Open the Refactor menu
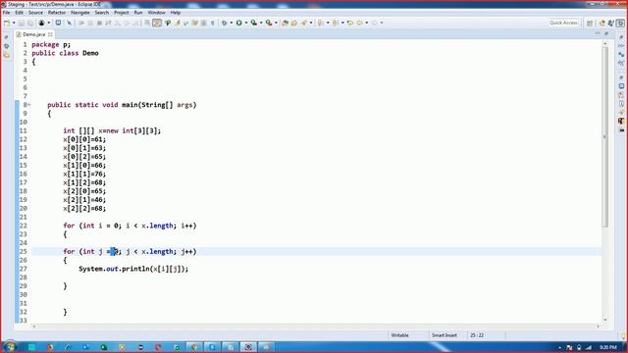This screenshot has width=628, height=353. [57, 13]
